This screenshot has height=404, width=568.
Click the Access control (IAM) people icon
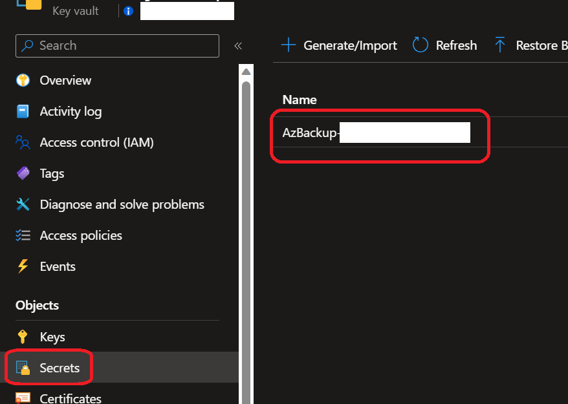tap(23, 142)
